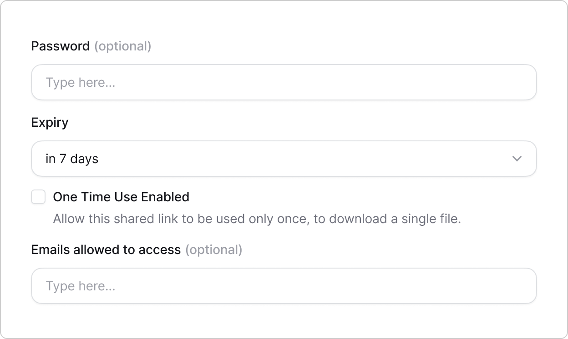Click "Type here..." placeholder in Emails box

click(x=80, y=286)
